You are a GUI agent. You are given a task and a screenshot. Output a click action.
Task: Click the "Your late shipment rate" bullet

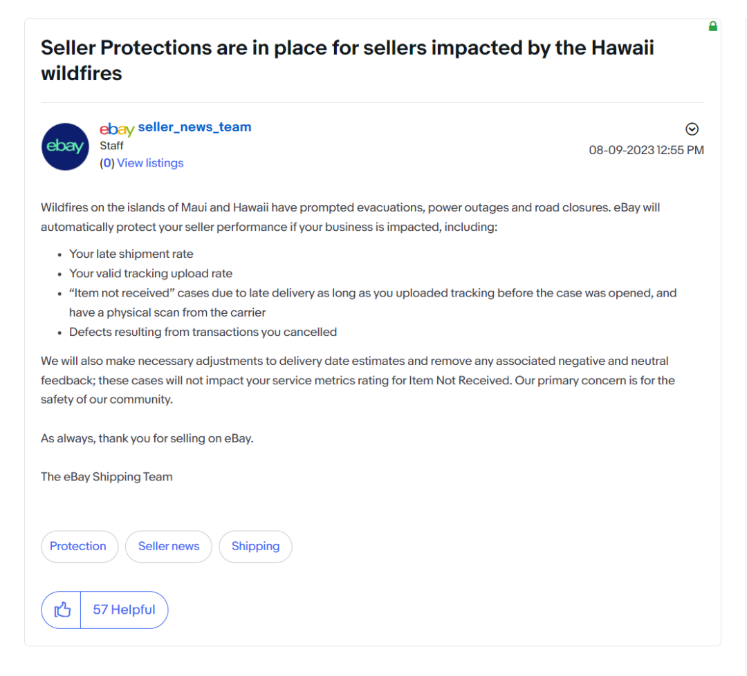(131, 254)
